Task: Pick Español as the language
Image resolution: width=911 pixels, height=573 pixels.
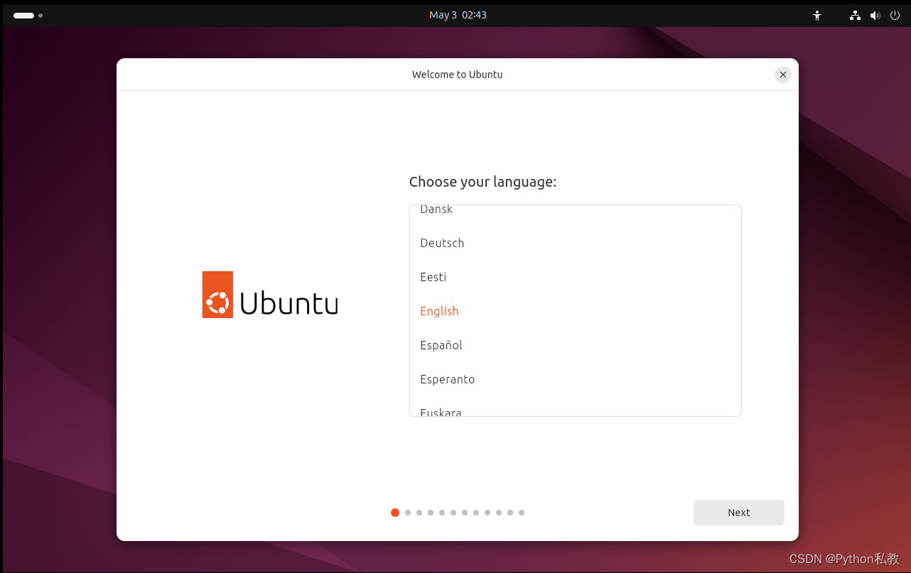Action: (x=576, y=345)
